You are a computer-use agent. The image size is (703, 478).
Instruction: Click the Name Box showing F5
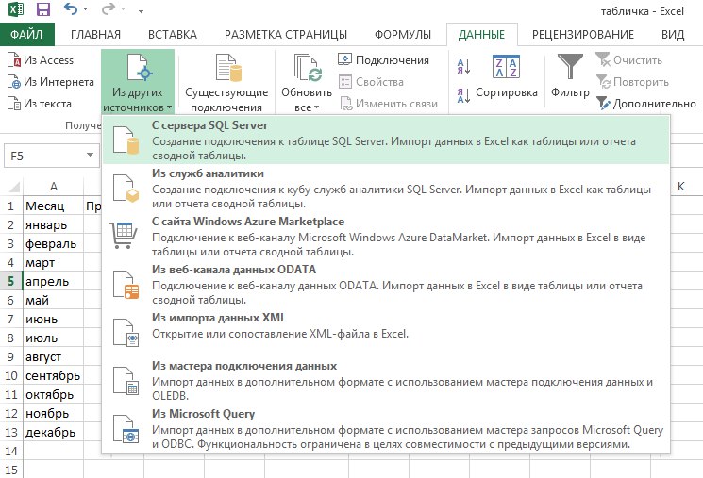tap(44, 156)
